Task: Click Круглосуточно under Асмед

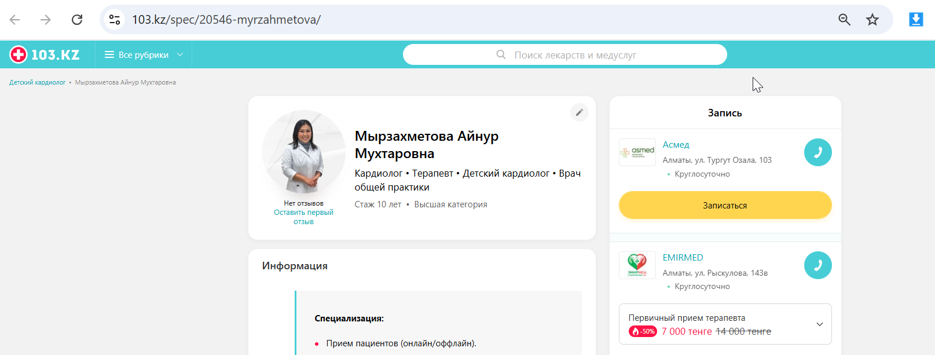Action: [702, 174]
